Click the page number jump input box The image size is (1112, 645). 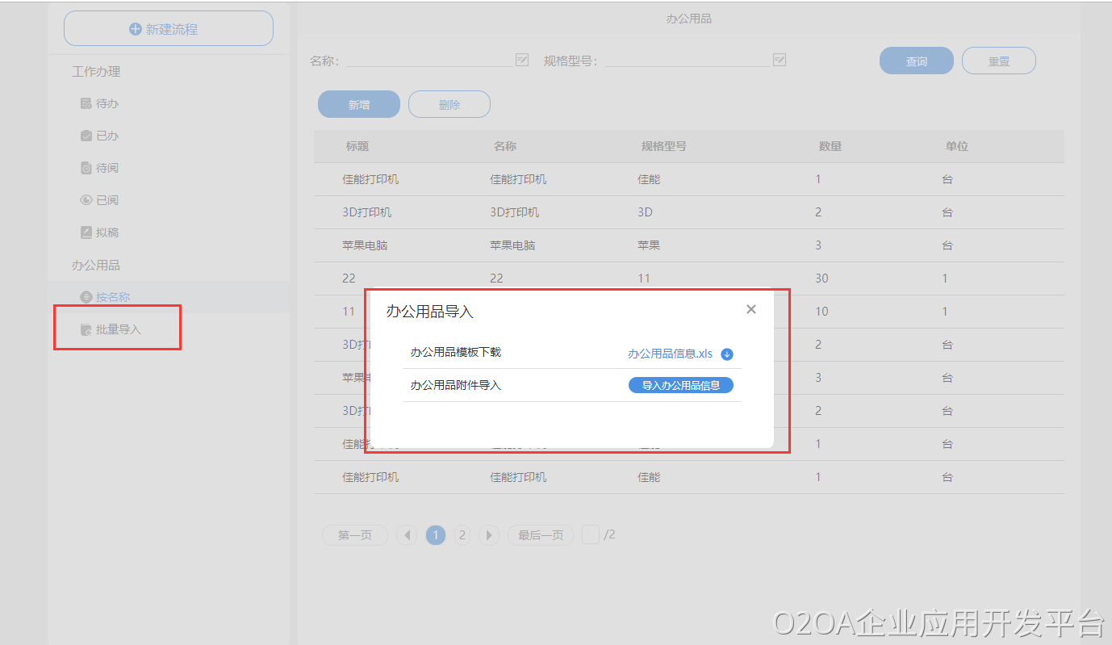(x=591, y=534)
